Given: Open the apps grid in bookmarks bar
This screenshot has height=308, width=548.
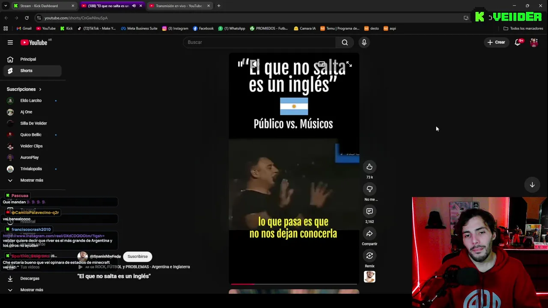Looking at the screenshot, I should pos(6,28).
